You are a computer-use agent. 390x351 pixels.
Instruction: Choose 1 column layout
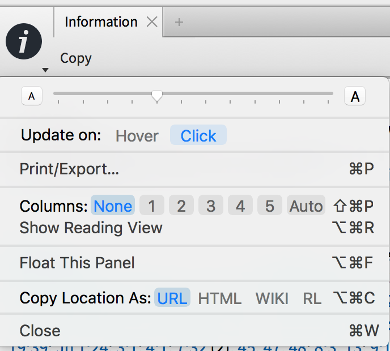(x=152, y=205)
